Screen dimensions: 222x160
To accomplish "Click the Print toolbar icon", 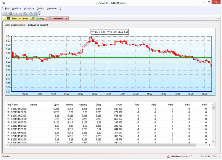I will 31,13.
